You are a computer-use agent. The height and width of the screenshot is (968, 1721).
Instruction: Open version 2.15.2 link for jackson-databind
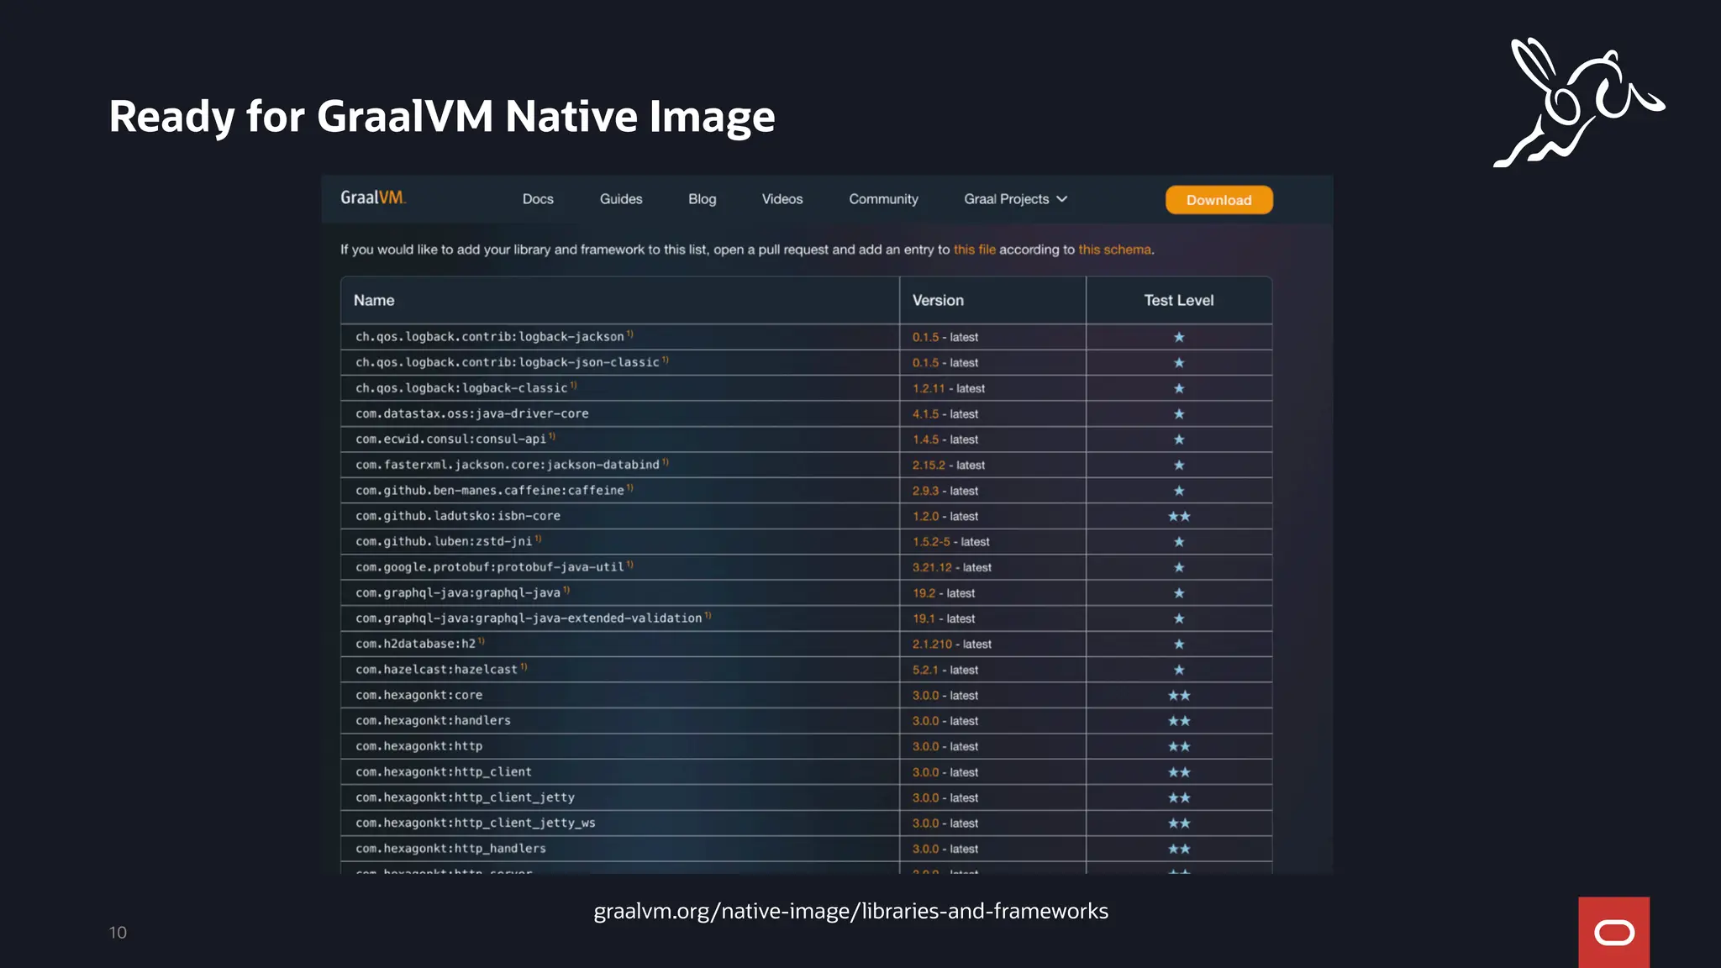929,465
